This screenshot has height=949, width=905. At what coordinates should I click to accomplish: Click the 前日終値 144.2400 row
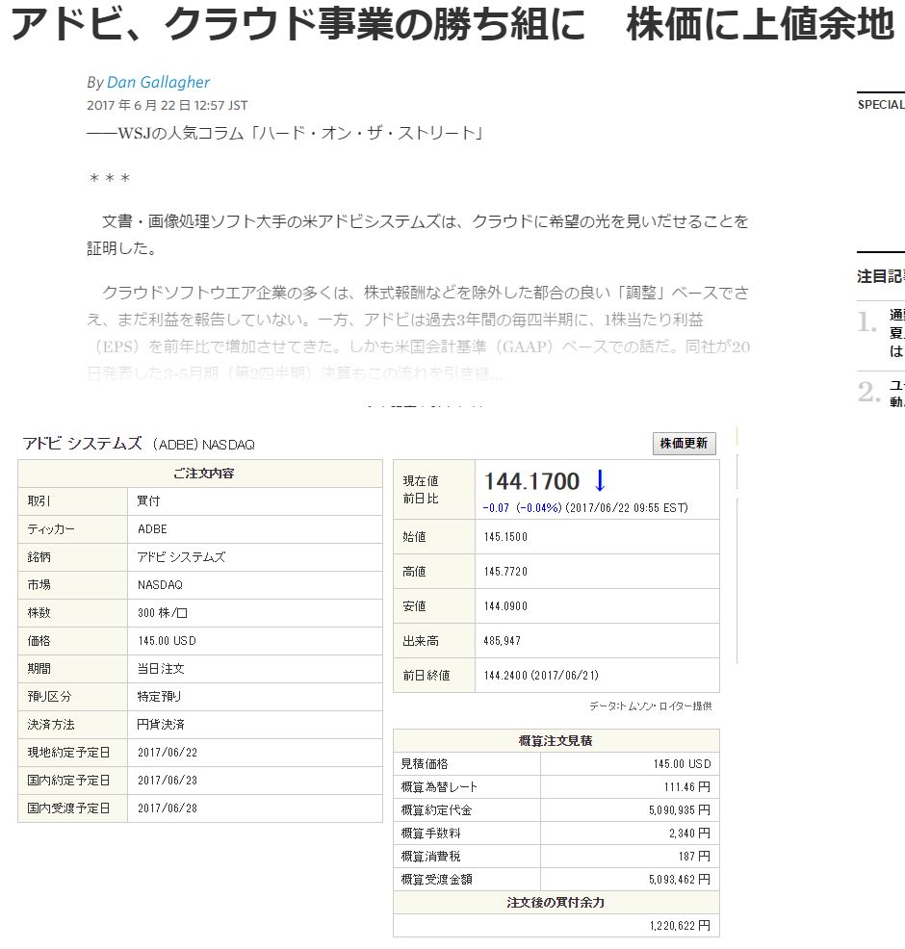[556, 676]
